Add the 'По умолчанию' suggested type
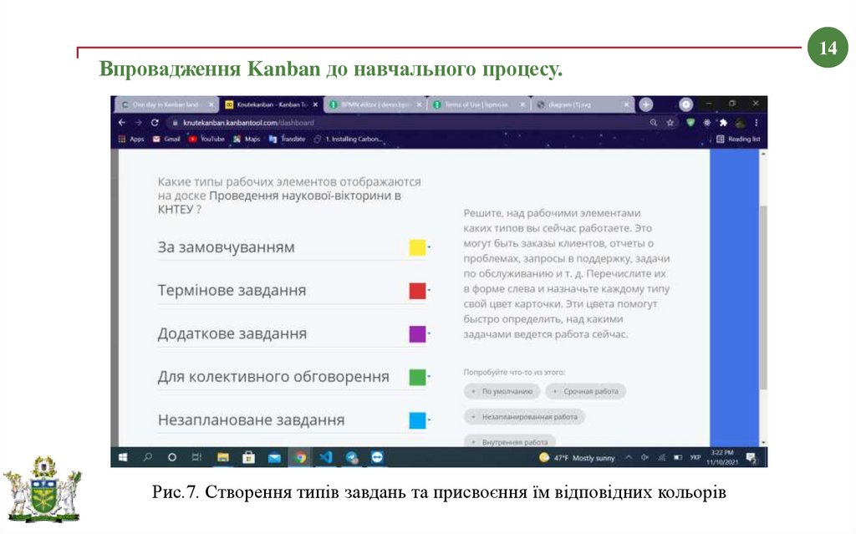The width and height of the screenshot is (856, 534). click(502, 391)
